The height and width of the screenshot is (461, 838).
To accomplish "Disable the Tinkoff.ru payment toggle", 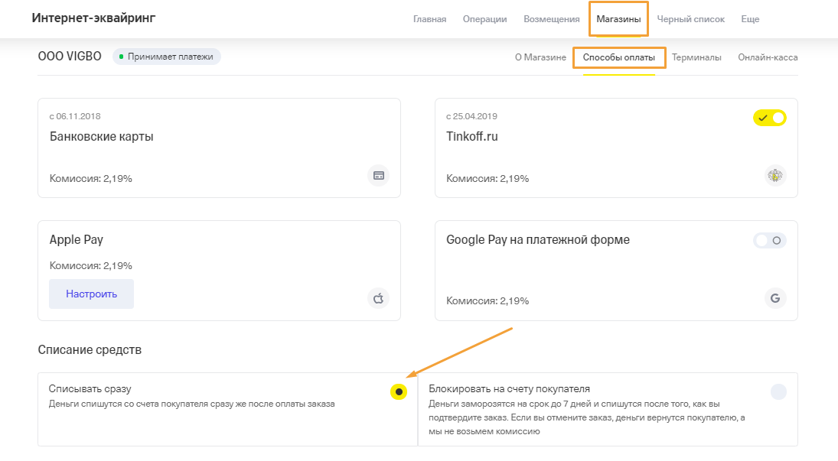I will point(770,118).
